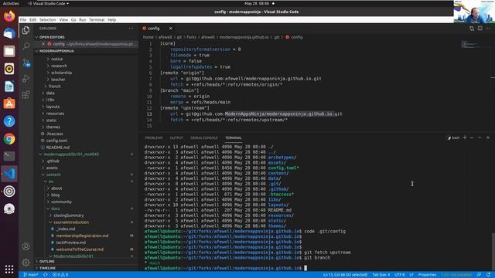495x278 pixels.
Task: Maximize the terminal panel with caret-up icon
Action: (x=480, y=137)
